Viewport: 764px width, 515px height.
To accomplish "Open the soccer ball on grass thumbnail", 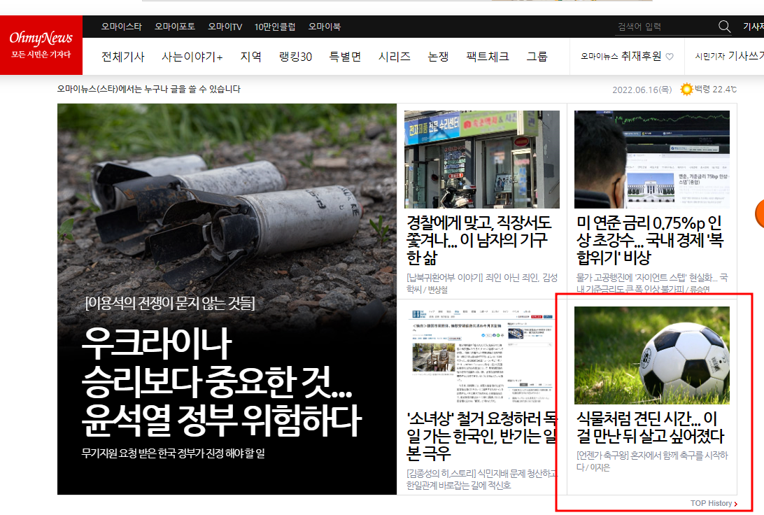I will tap(652, 355).
